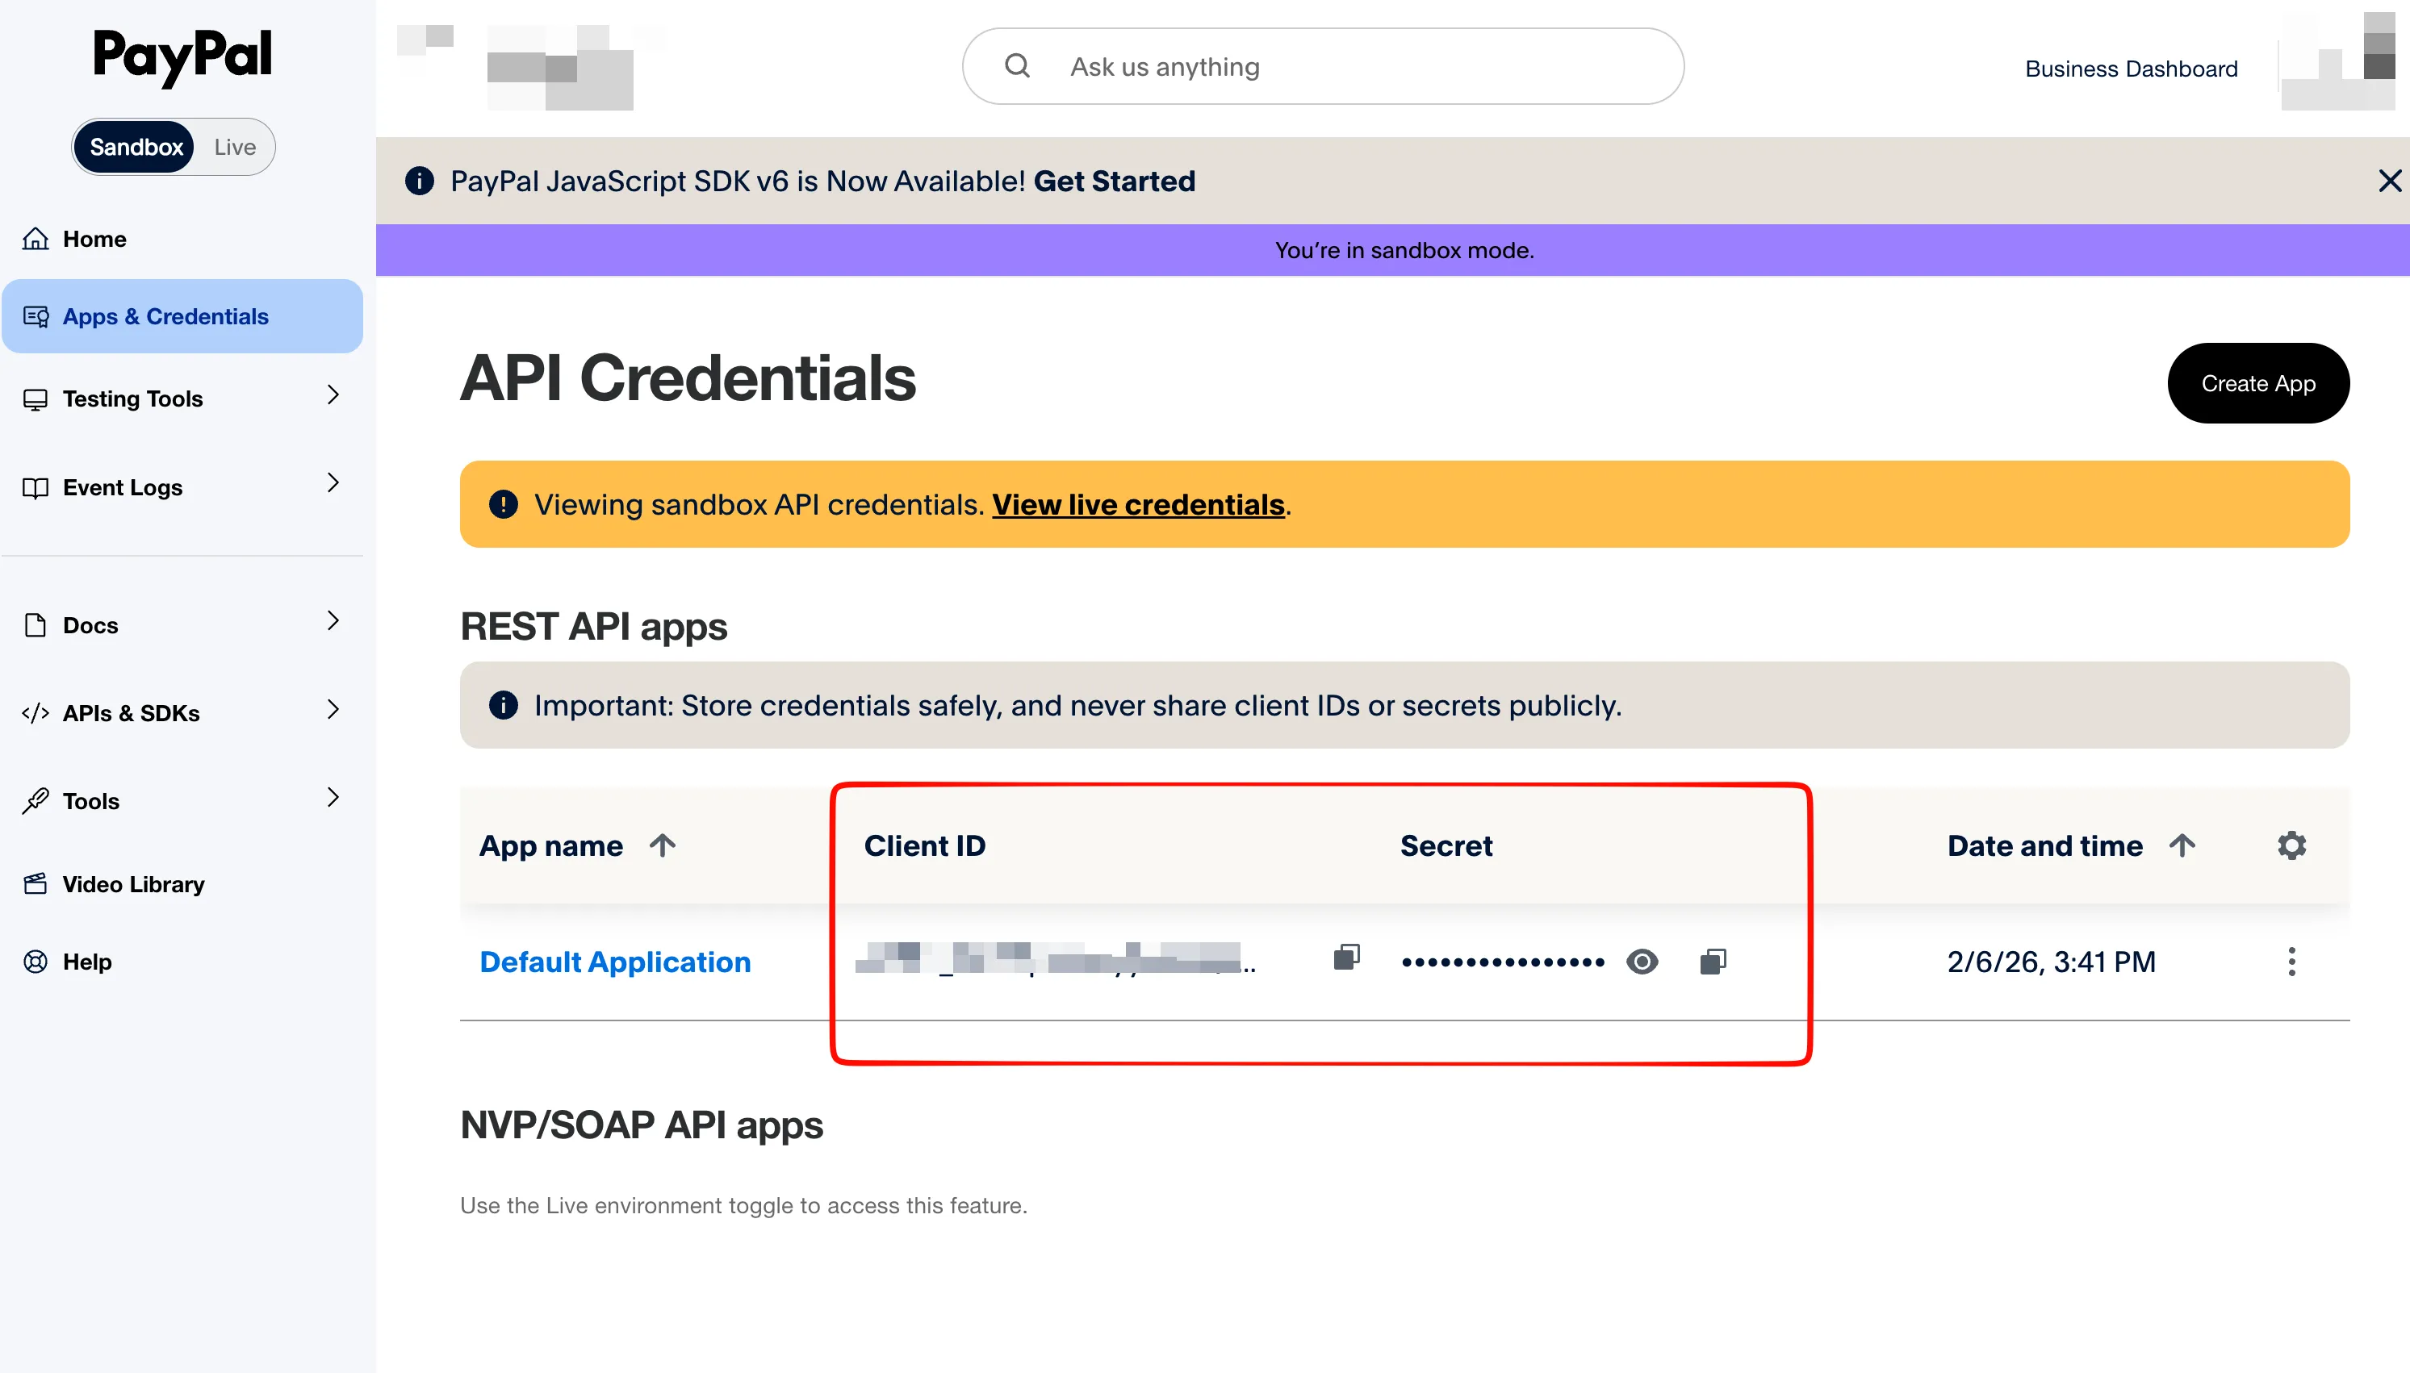The height and width of the screenshot is (1373, 2410).
Task: Click the Video Library clapperboard icon
Action: (x=35, y=883)
